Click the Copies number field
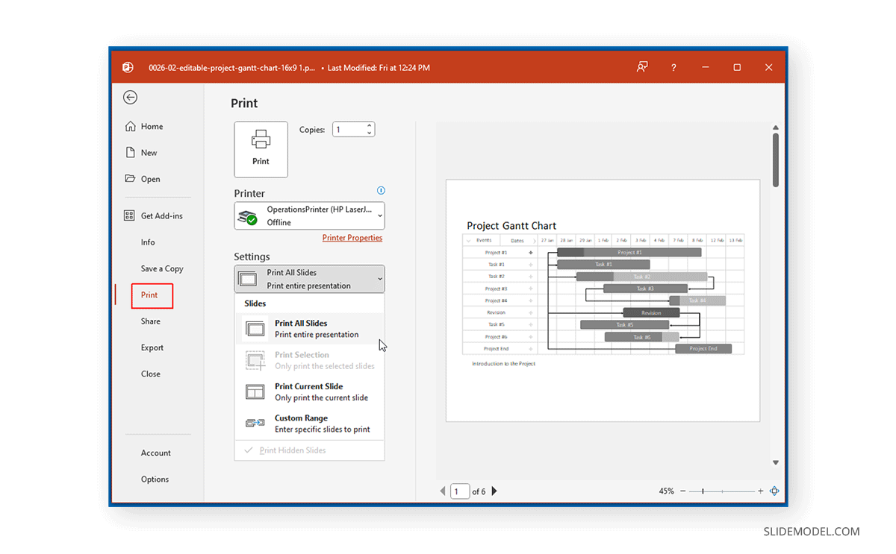Viewport: 896px width, 554px height. coord(348,130)
